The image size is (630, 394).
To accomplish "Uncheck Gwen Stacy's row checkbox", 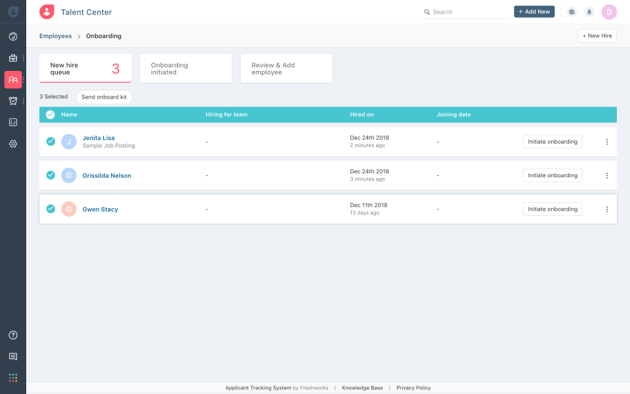I will [51, 209].
